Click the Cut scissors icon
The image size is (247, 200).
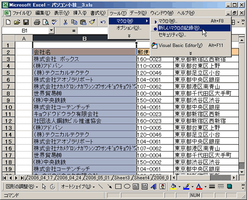click(x=66, y=22)
